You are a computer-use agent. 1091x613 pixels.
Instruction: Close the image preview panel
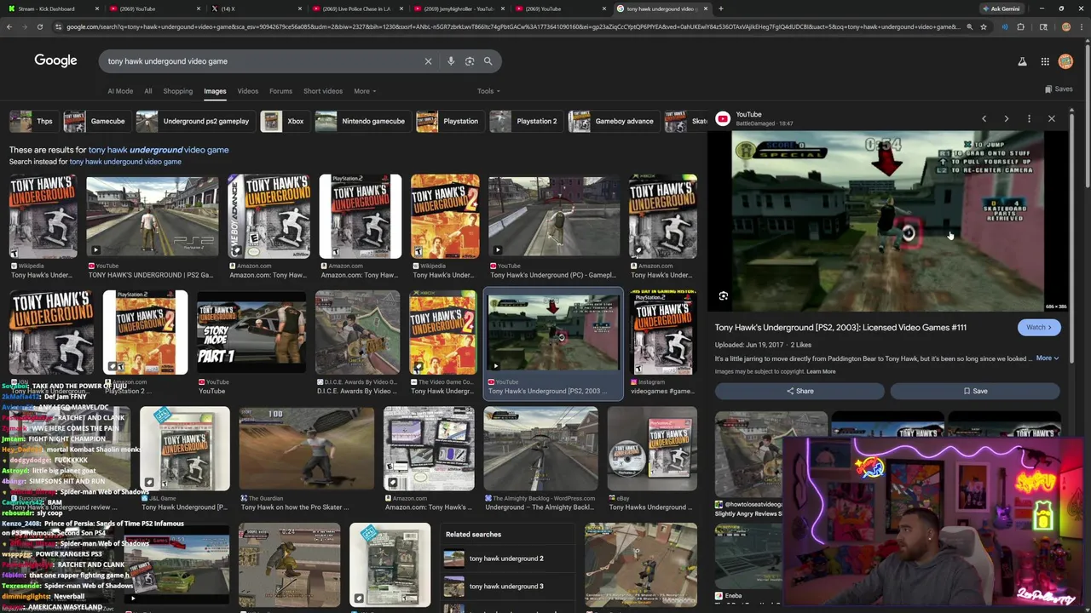pyautogui.click(x=1051, y=119)
